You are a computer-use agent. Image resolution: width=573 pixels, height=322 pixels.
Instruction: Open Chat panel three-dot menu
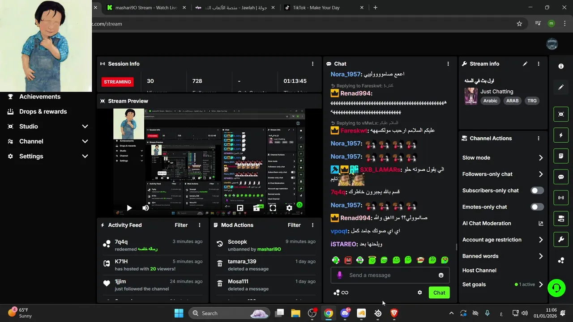tap(448, 64)
